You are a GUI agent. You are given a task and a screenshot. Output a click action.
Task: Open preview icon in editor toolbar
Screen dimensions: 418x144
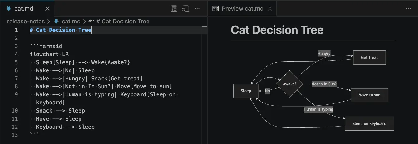[174, 9]
